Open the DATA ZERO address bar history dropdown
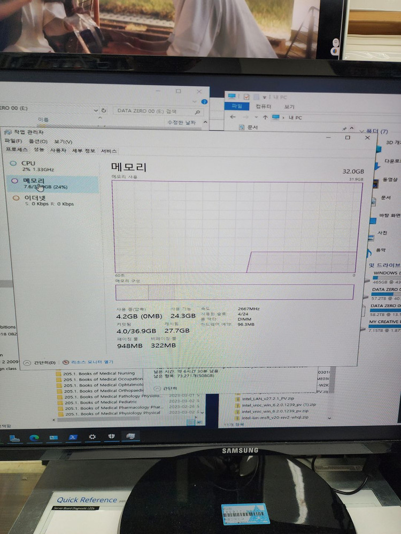 tap(96, 111)
